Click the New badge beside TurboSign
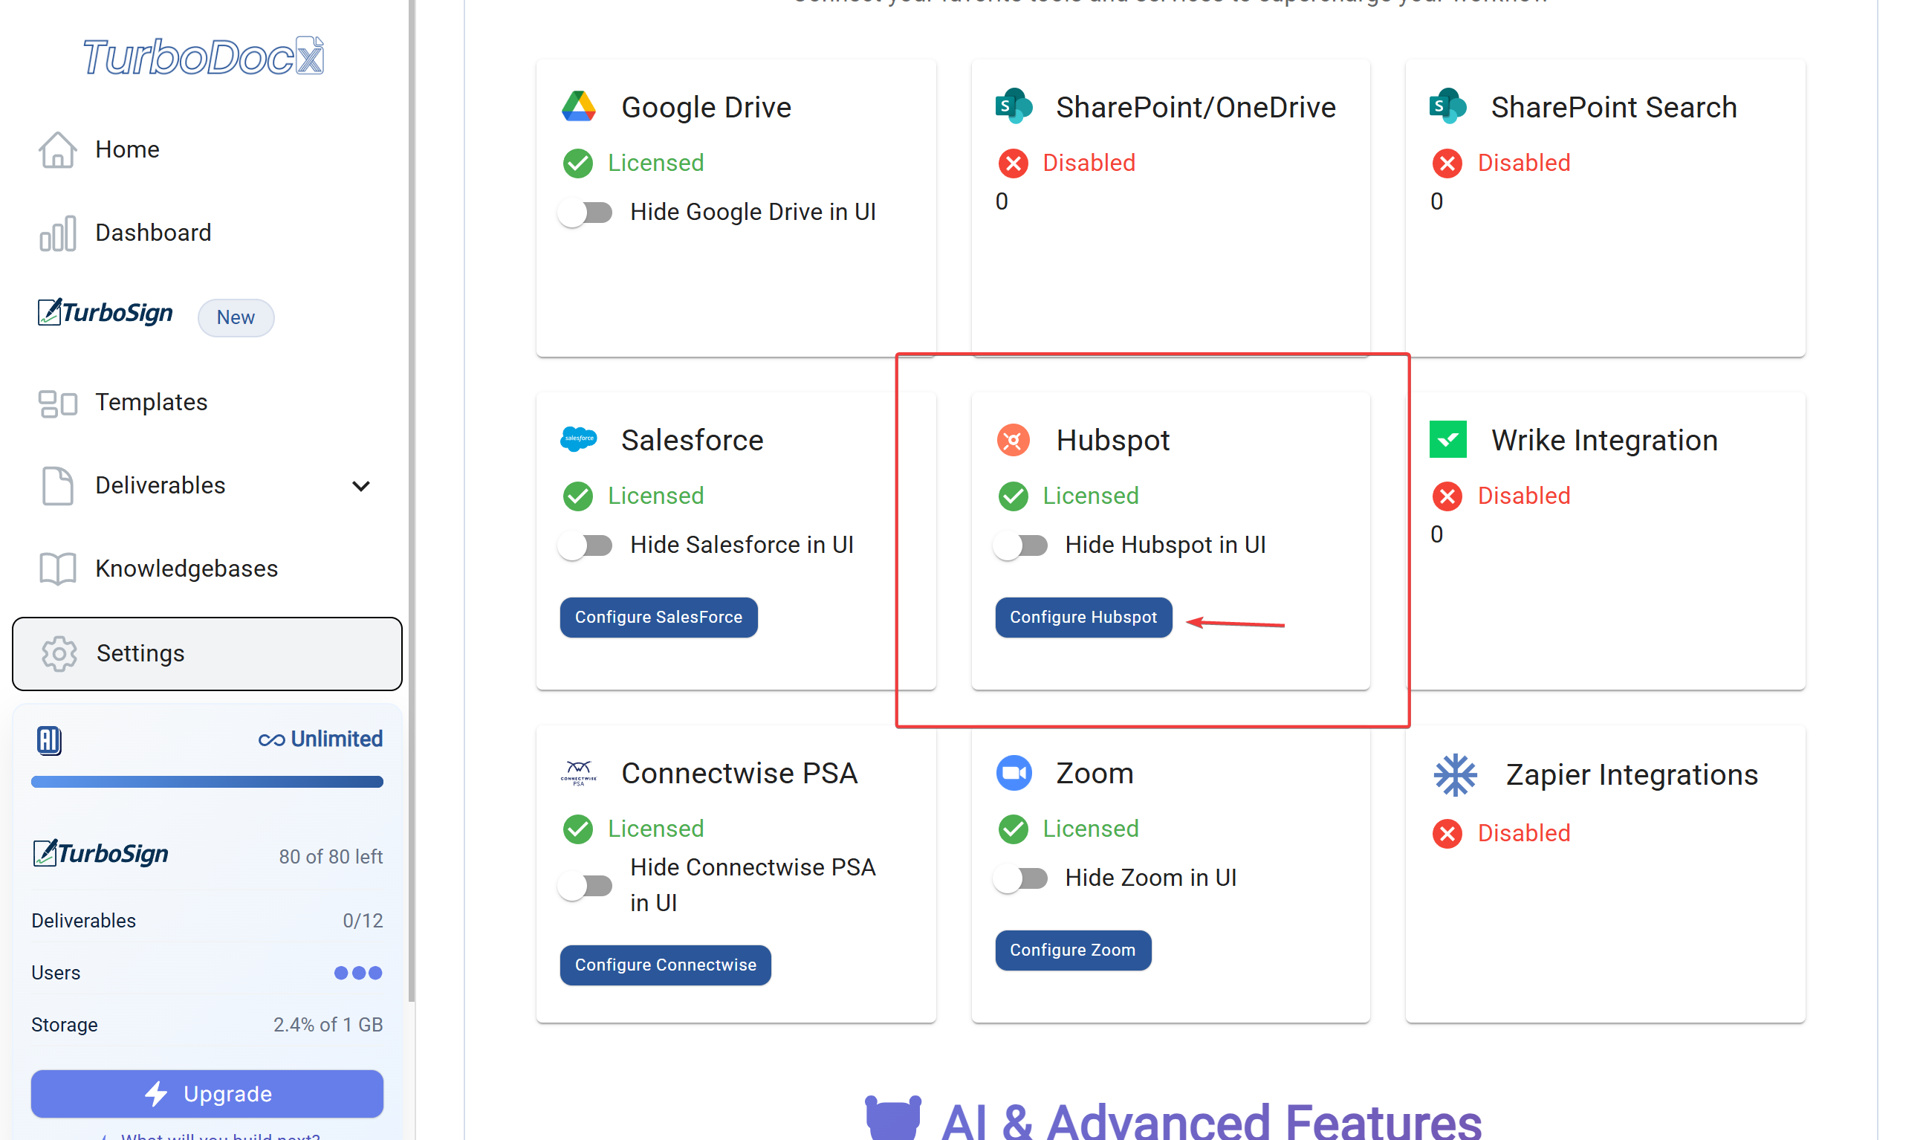 point(236,317)
